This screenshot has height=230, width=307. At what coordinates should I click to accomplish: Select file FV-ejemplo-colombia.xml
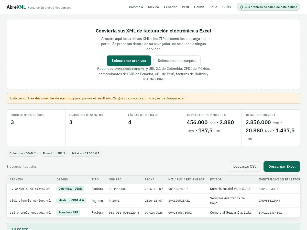30,189
